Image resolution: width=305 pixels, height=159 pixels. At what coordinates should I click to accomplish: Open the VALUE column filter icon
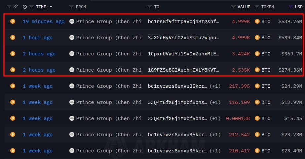(x=233, y=7)
